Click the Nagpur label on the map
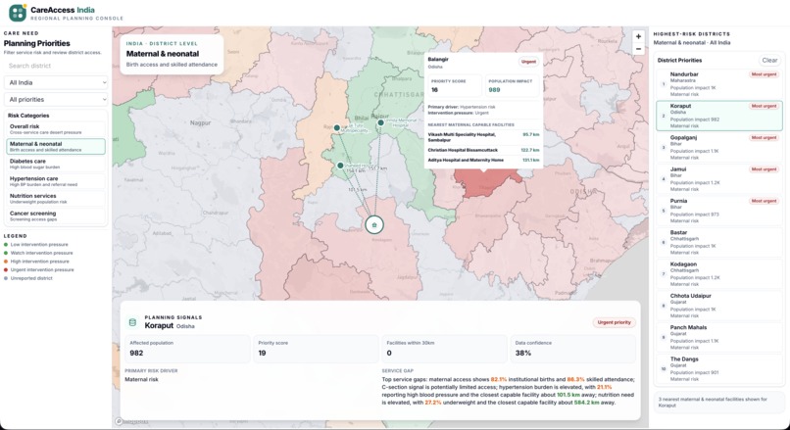 (x=200, y=122)
